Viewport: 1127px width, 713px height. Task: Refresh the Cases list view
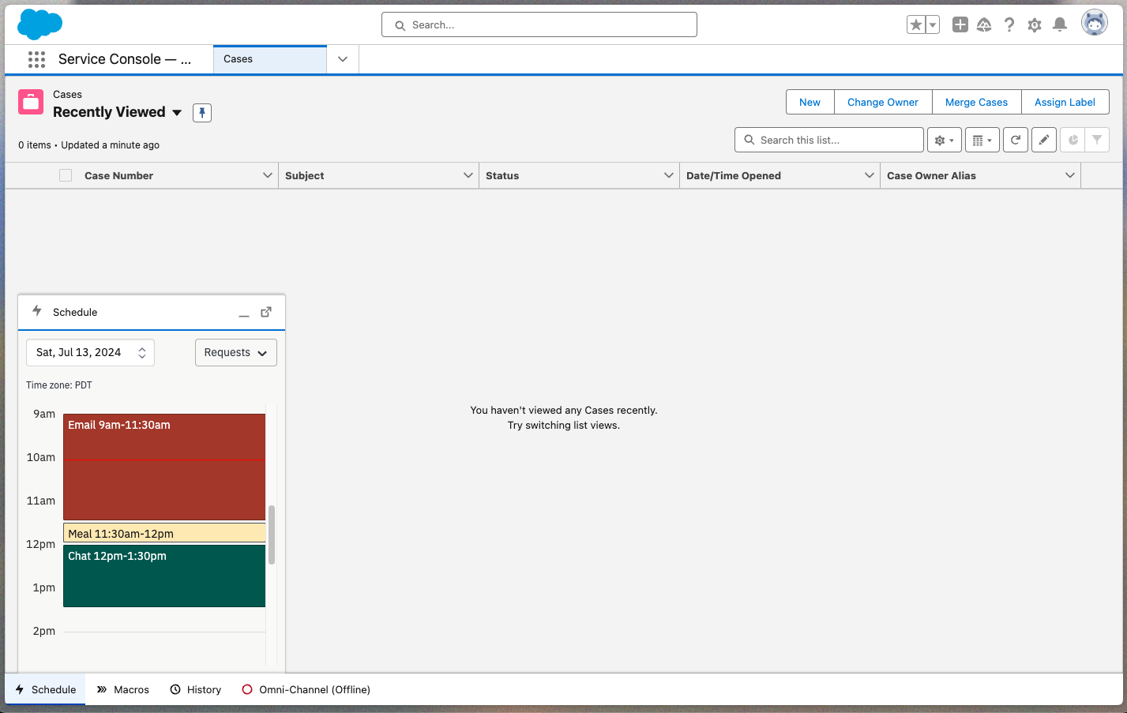pyautogui.click(x=1015, y=140)
